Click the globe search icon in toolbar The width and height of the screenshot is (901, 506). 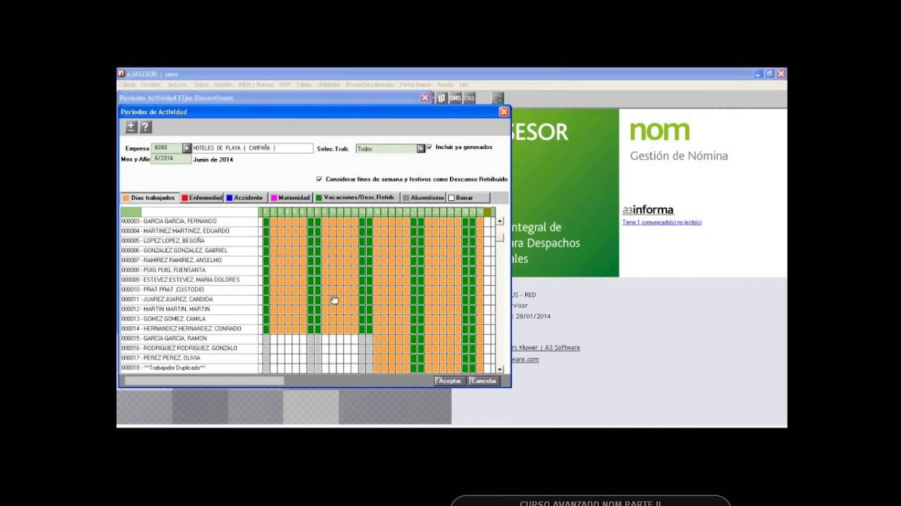498,98
